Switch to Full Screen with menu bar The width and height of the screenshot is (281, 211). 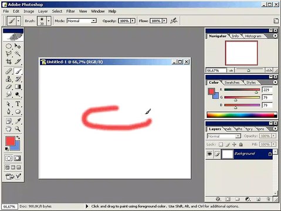(x=13, y=168)
